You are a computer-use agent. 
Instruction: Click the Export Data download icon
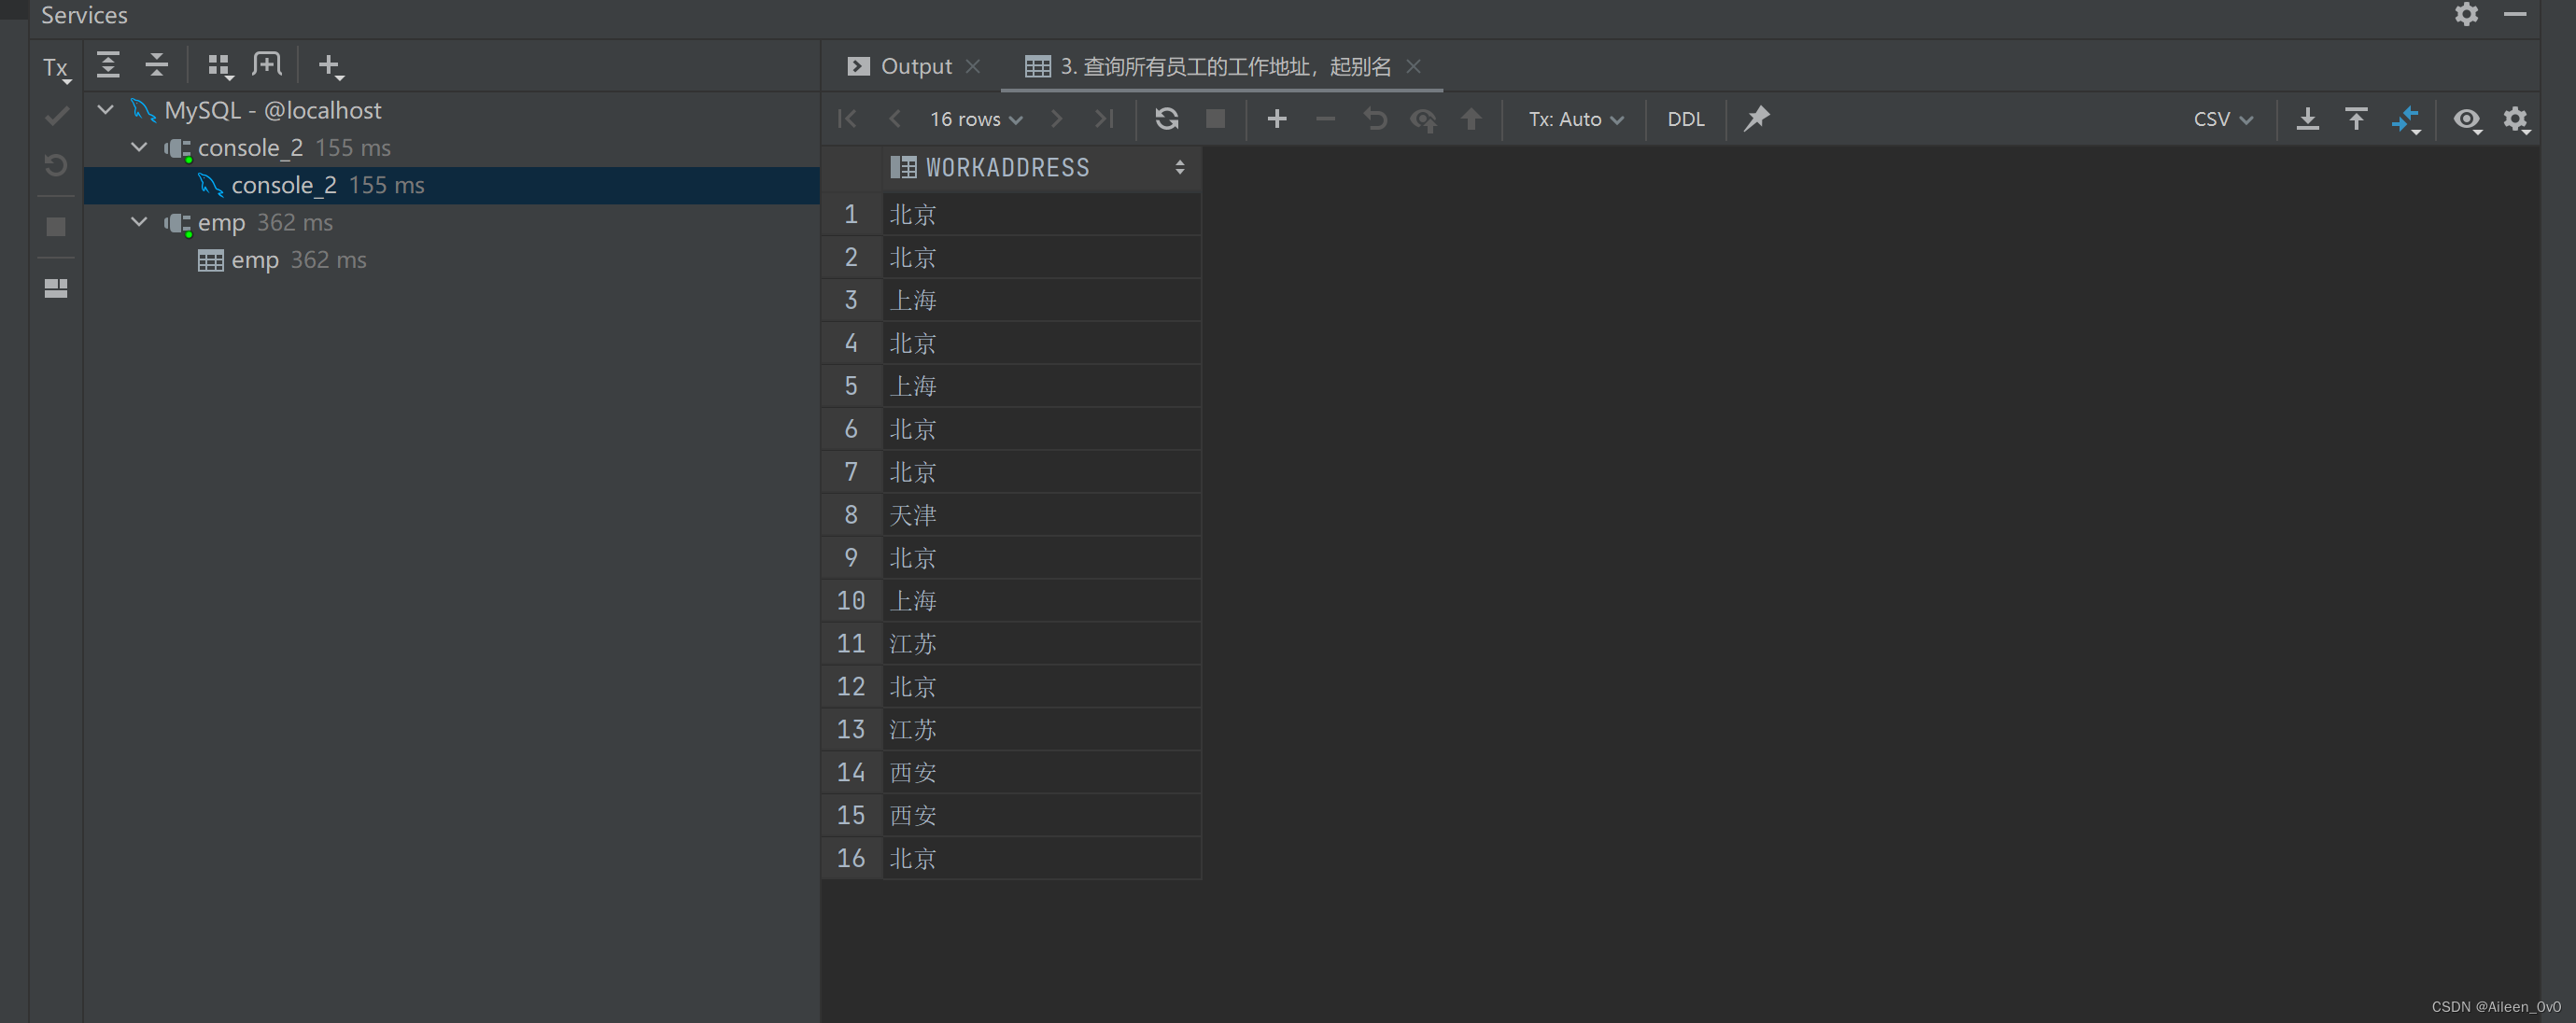tap(2307, 119)
